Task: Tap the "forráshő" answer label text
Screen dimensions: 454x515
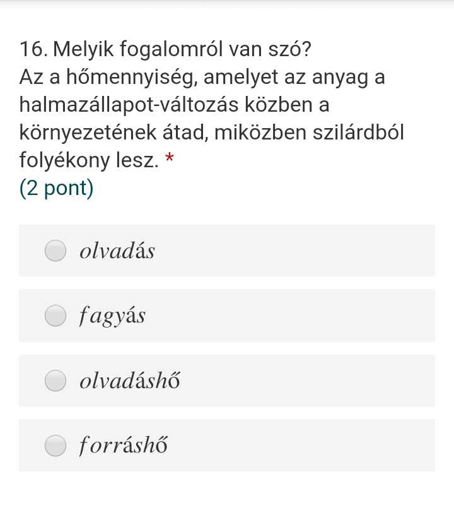Action: [124, 446]
